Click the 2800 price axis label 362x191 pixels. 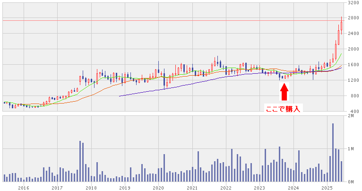[x=353, y=18]
